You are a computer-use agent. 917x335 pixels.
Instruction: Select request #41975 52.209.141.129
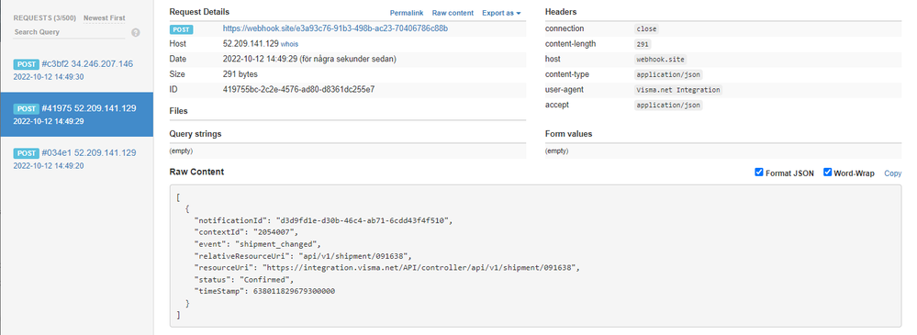76,114
